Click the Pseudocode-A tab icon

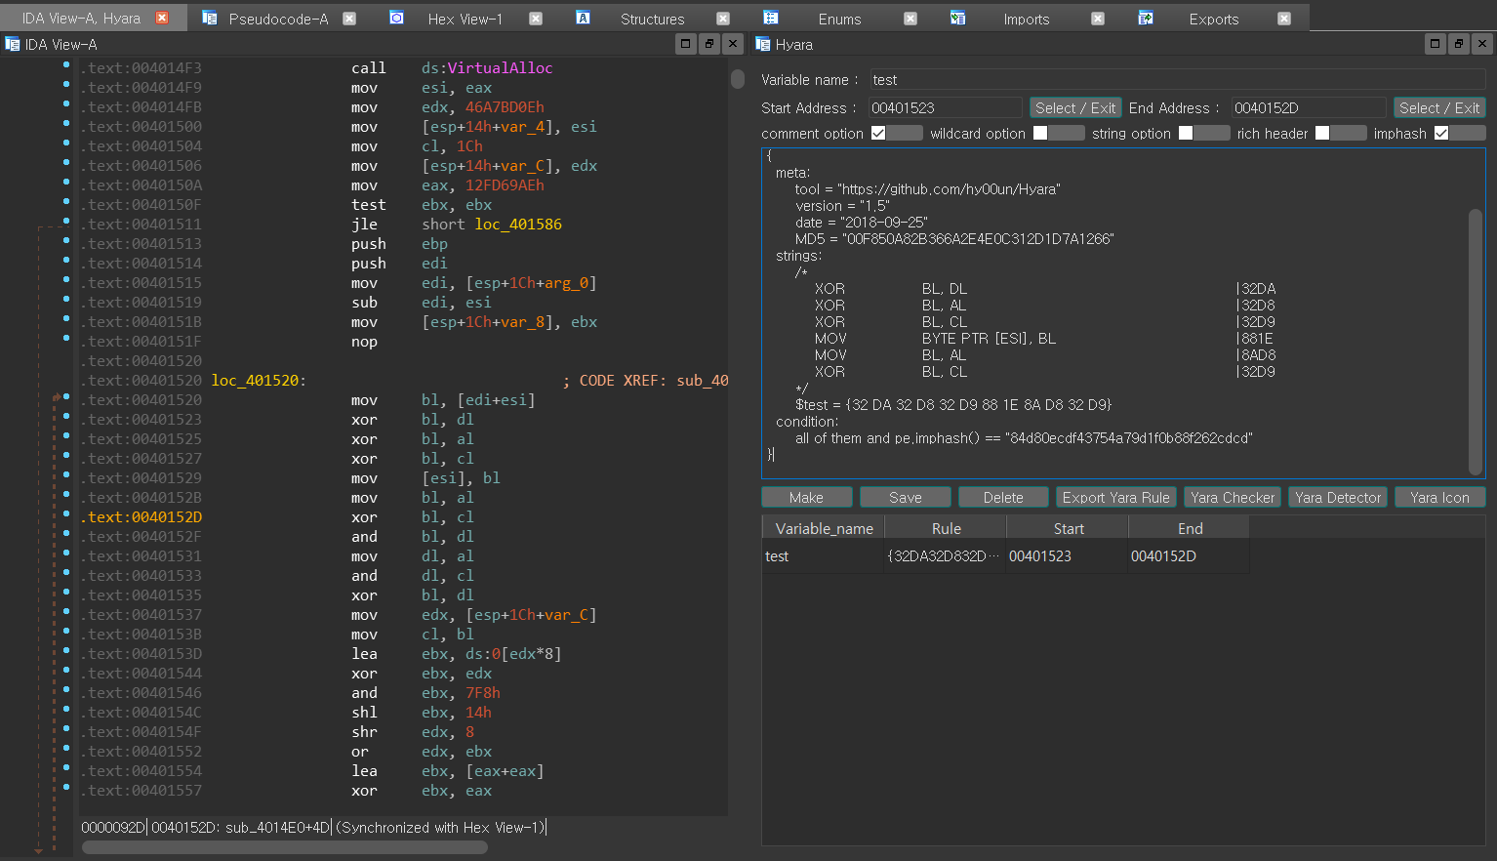209,18
